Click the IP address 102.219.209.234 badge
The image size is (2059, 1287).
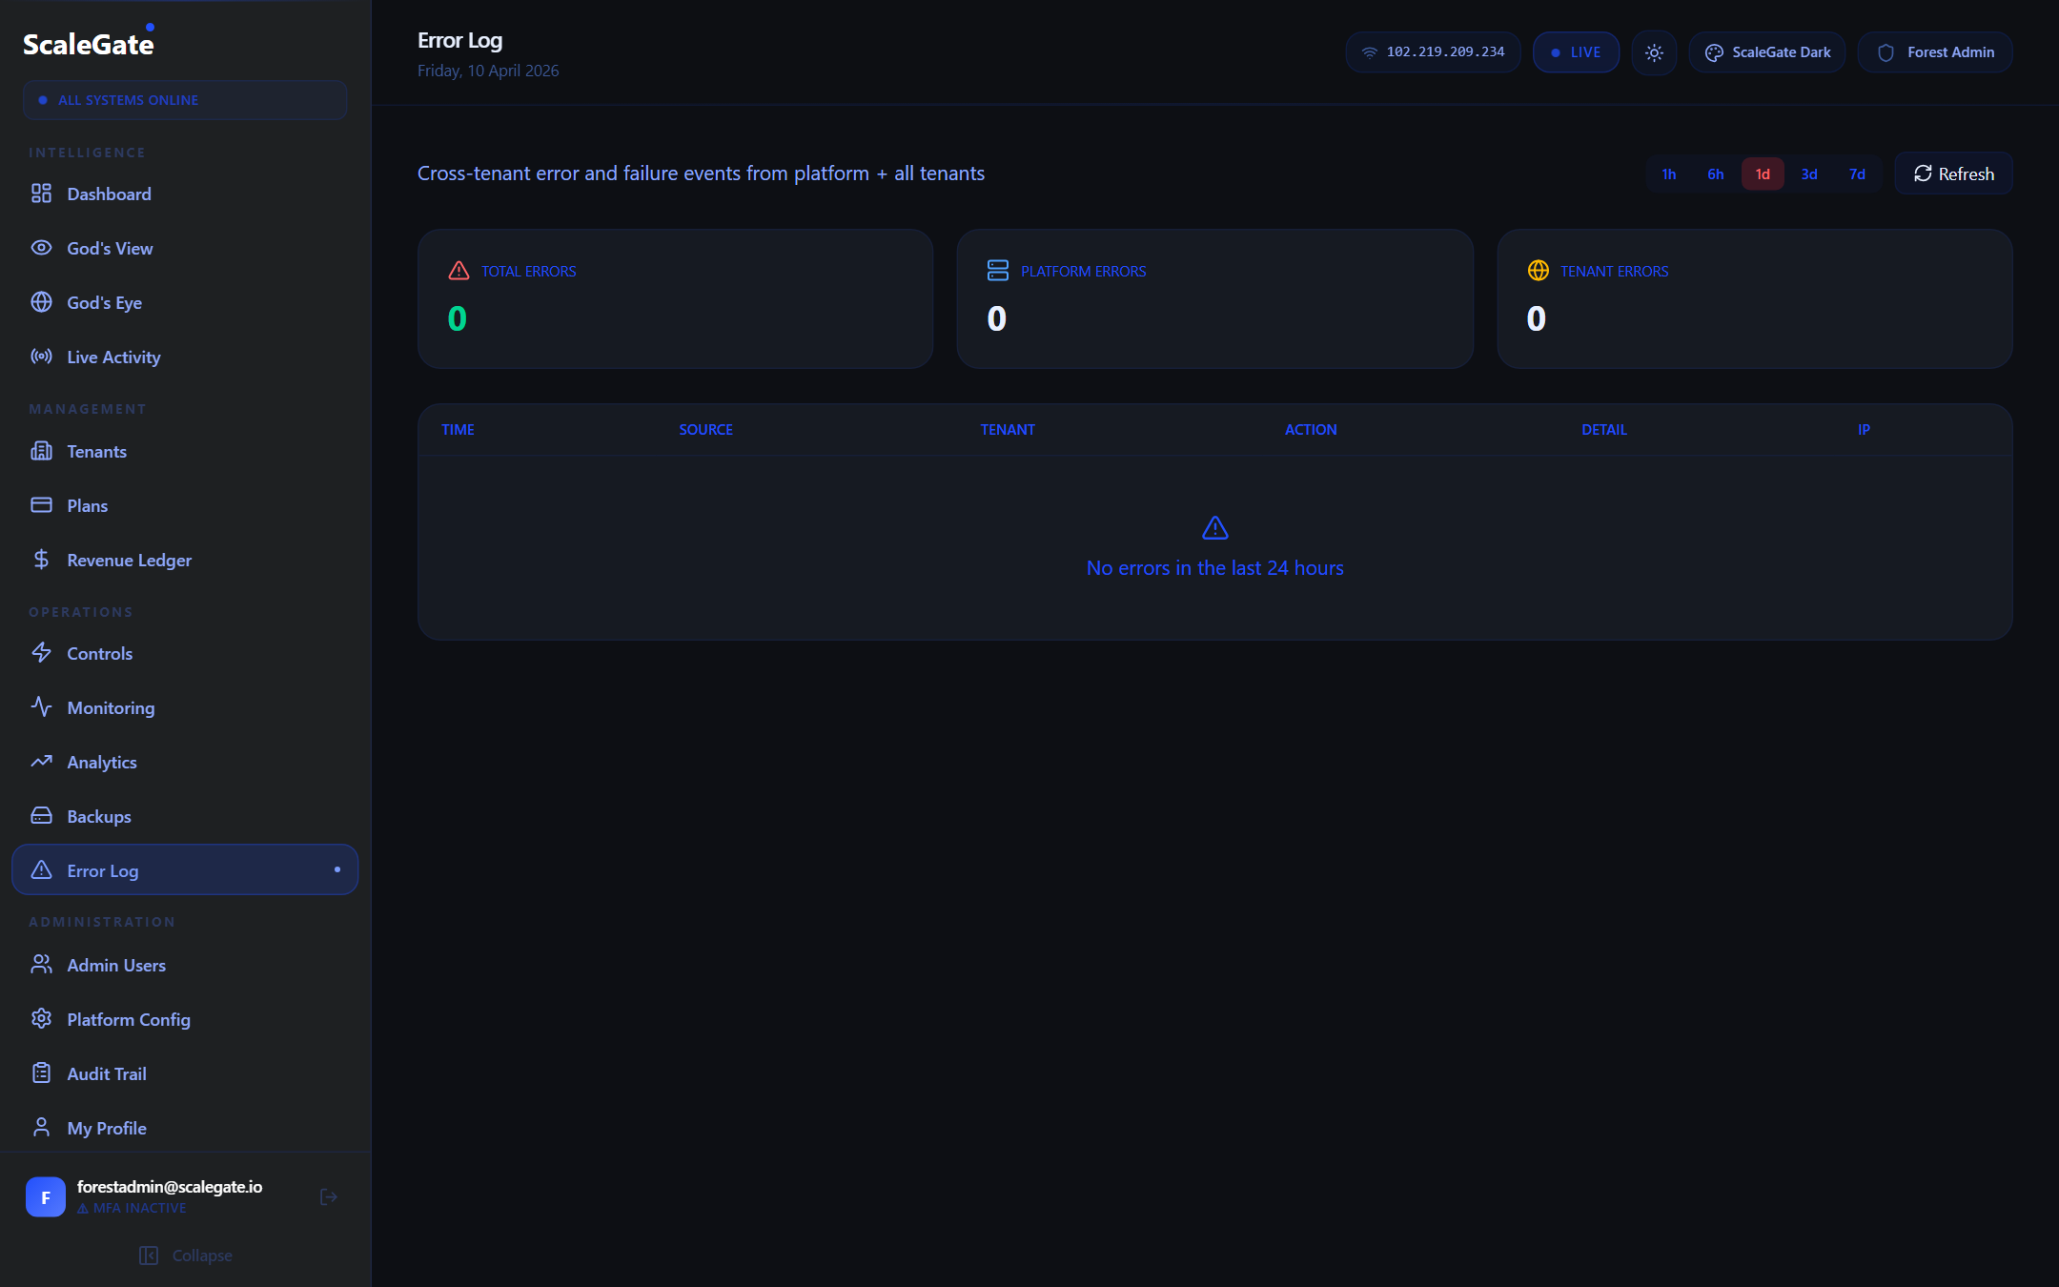point(1433,52)
